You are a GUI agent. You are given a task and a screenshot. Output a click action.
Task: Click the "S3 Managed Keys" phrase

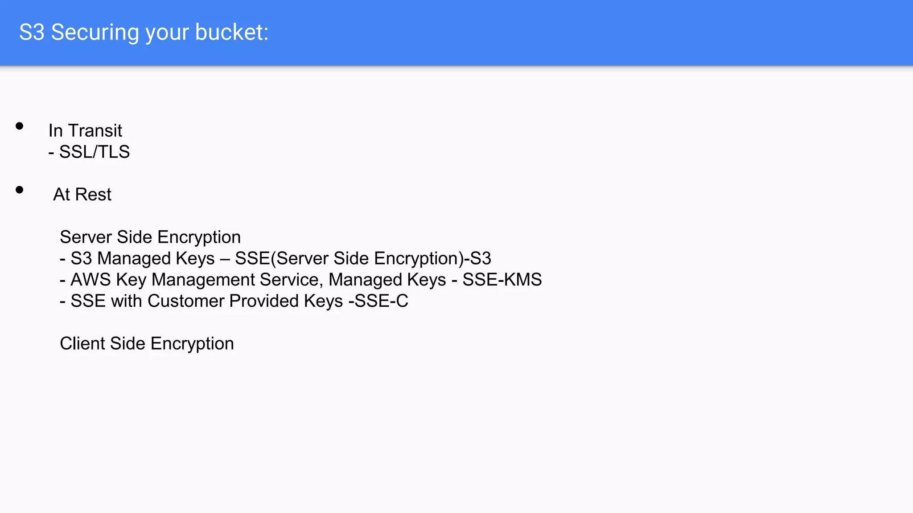(143, 258)
